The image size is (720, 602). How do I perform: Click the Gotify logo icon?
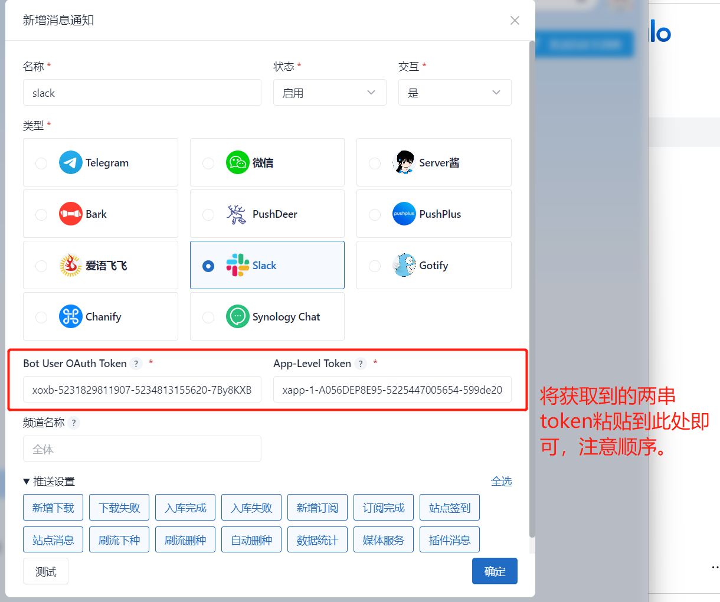click(x=404, y=265)
